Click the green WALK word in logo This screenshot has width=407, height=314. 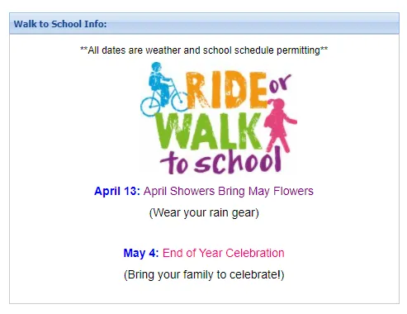(x=208, y=131)
